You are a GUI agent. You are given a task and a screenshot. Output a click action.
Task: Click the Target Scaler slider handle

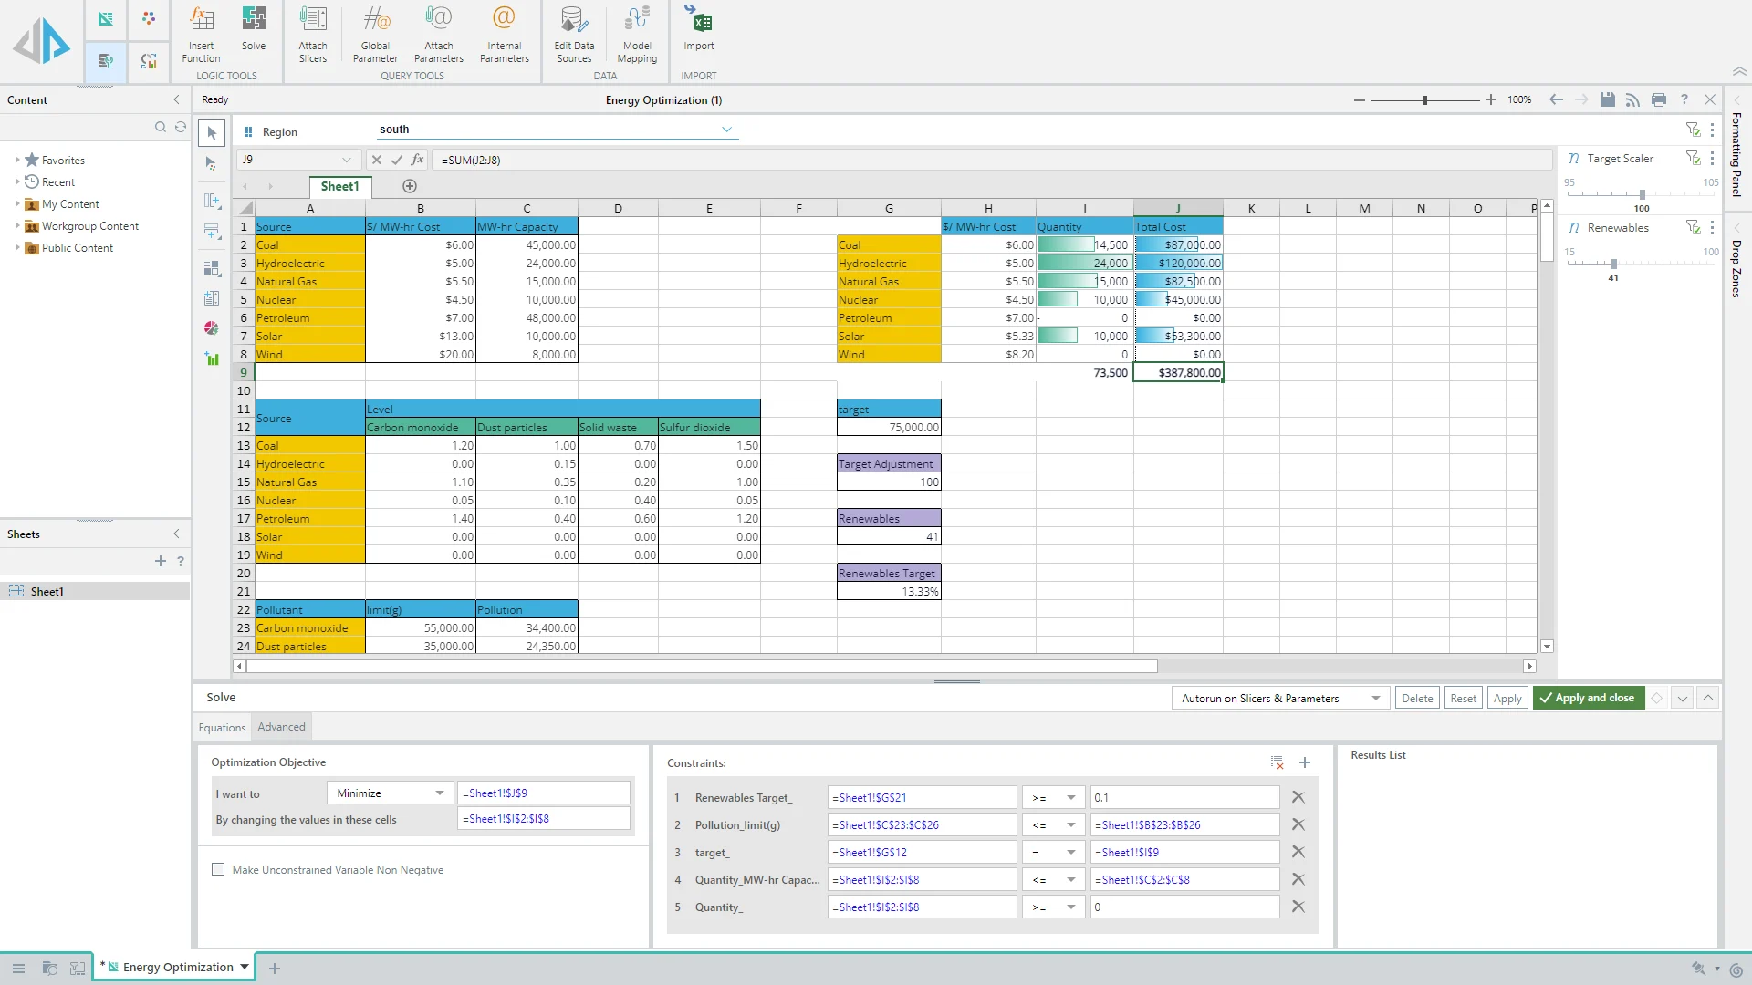tap(1642, 194)
